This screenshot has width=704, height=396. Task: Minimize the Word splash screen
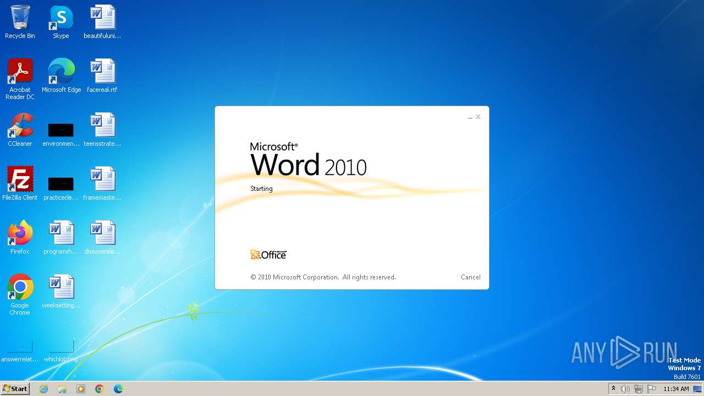tap(470, 117)
